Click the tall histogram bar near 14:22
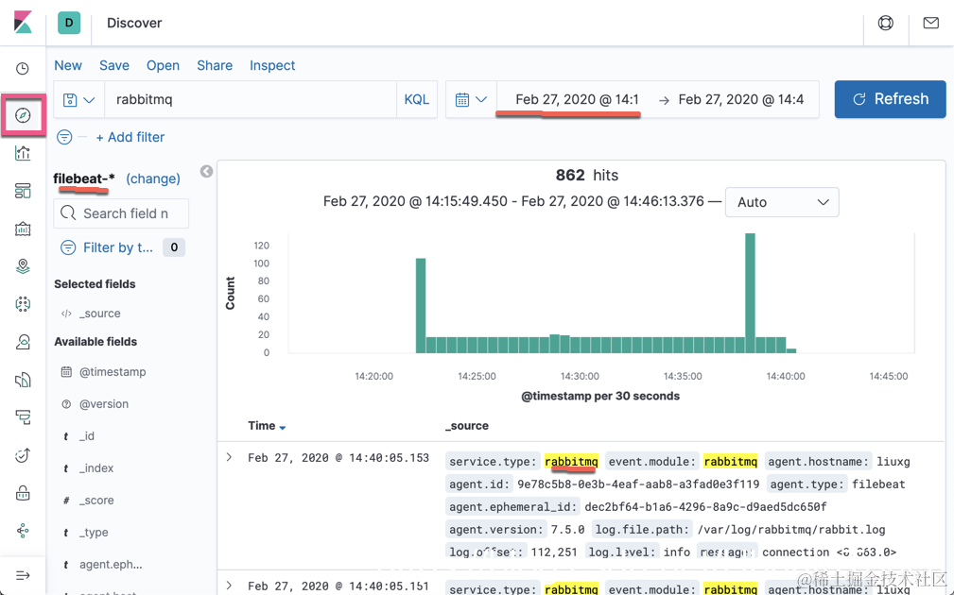 point(421,306)
